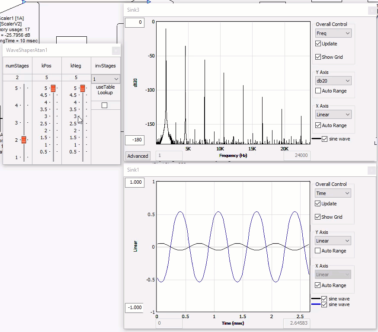This screenshot has height=332, width=378.
Task: Toggle Show Grid in Sink3
Action: (x=318, y=57)
